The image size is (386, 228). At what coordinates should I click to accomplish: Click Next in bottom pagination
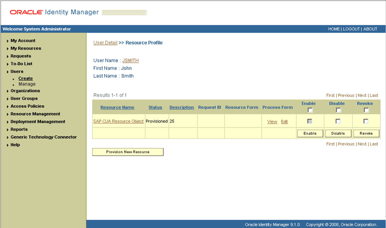362,144
